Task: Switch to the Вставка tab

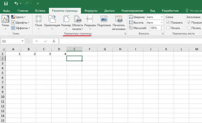Action: [40, 11]
